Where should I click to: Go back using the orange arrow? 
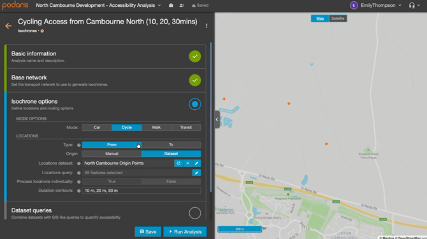pos(8,26)
